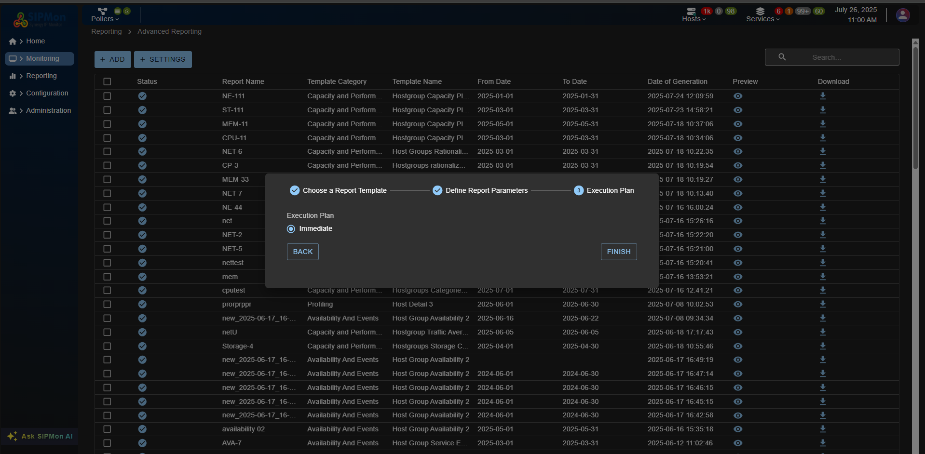This screenshot has width=925, height=454.
Task: Download the NE-111 report
Action: pos(822,96)
